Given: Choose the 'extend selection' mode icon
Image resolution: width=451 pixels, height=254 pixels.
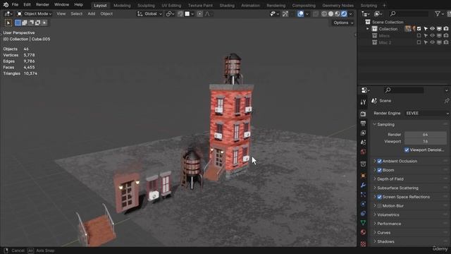Looking at the screenshot, I should [x=25, y=23].
